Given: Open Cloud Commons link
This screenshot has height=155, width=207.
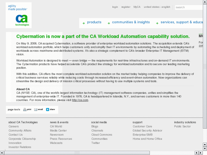Looking at the screenshot, I should (102, 135).
